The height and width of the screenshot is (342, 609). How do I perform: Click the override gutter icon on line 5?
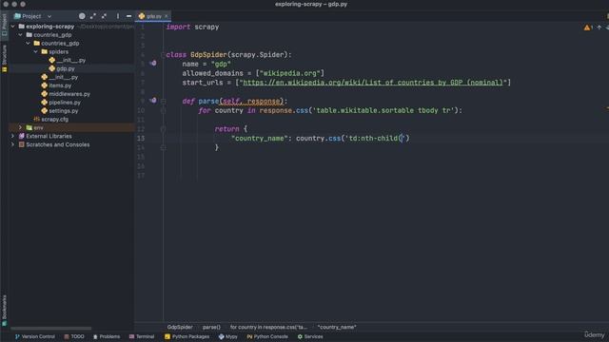(153, 64)
